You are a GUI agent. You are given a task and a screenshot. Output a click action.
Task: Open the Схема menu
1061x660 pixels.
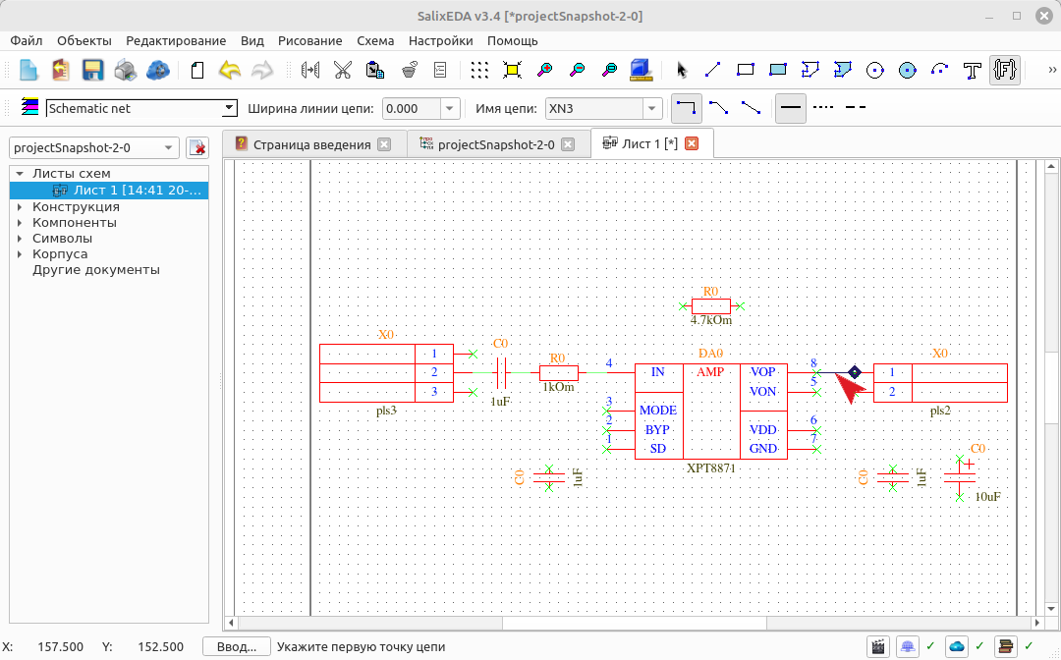point(375,40)
